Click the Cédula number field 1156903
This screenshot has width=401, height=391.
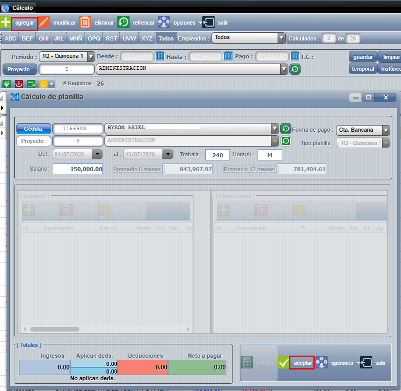pyautogui.click(x=78, y=129)
